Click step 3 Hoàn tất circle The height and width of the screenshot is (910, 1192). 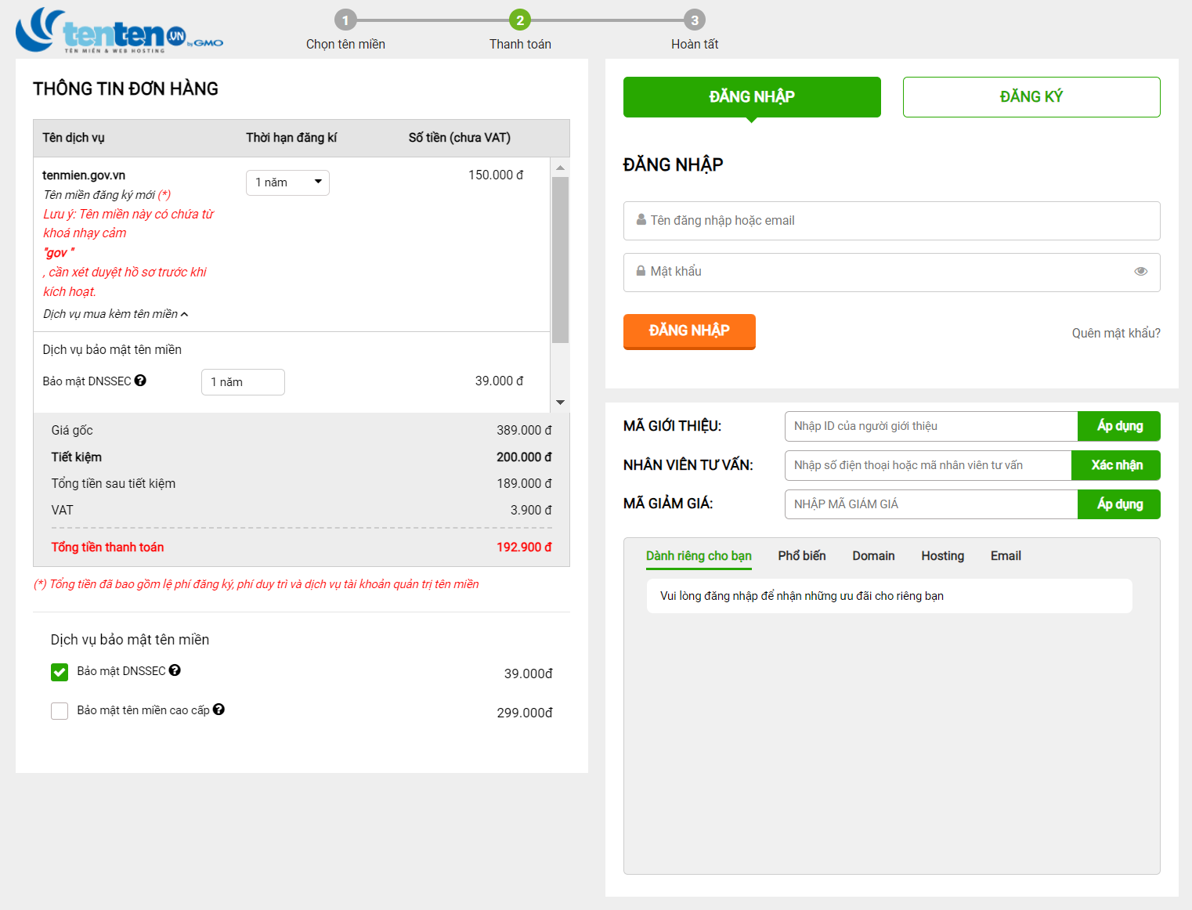[695, 20]
